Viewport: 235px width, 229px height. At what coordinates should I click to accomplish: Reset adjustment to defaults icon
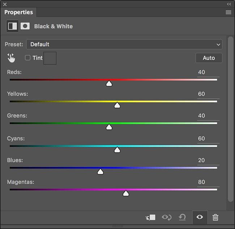pos(182,217)
